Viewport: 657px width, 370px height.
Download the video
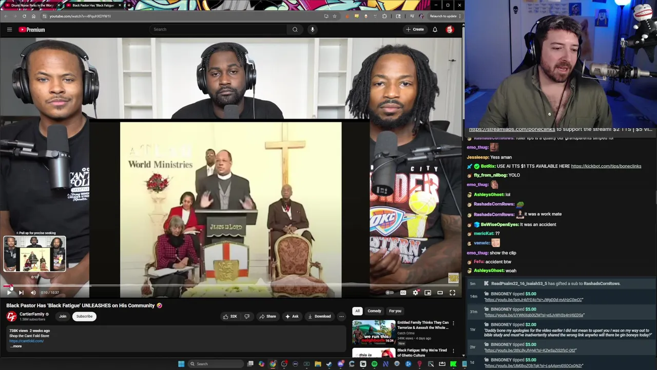(x=319, y=316)
